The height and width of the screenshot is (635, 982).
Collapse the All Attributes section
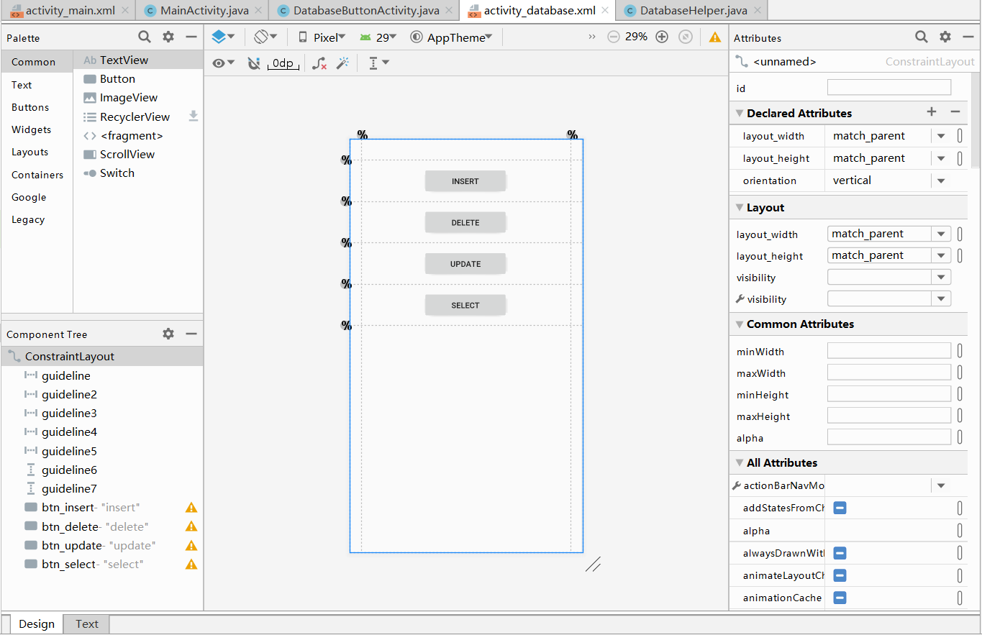click(740, 463)
